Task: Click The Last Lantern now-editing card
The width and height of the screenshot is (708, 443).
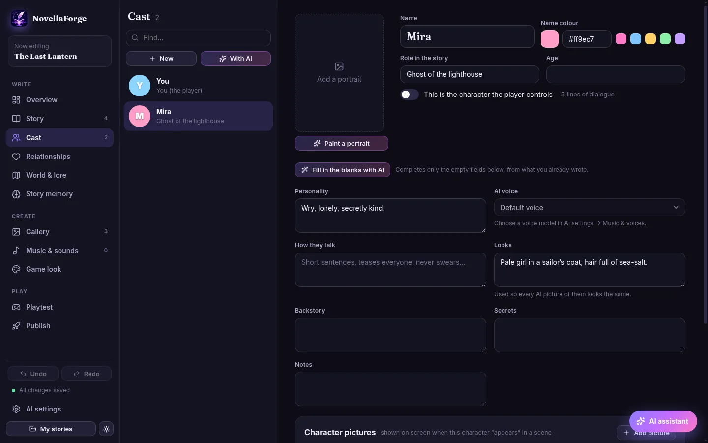Action: (59, 51)
